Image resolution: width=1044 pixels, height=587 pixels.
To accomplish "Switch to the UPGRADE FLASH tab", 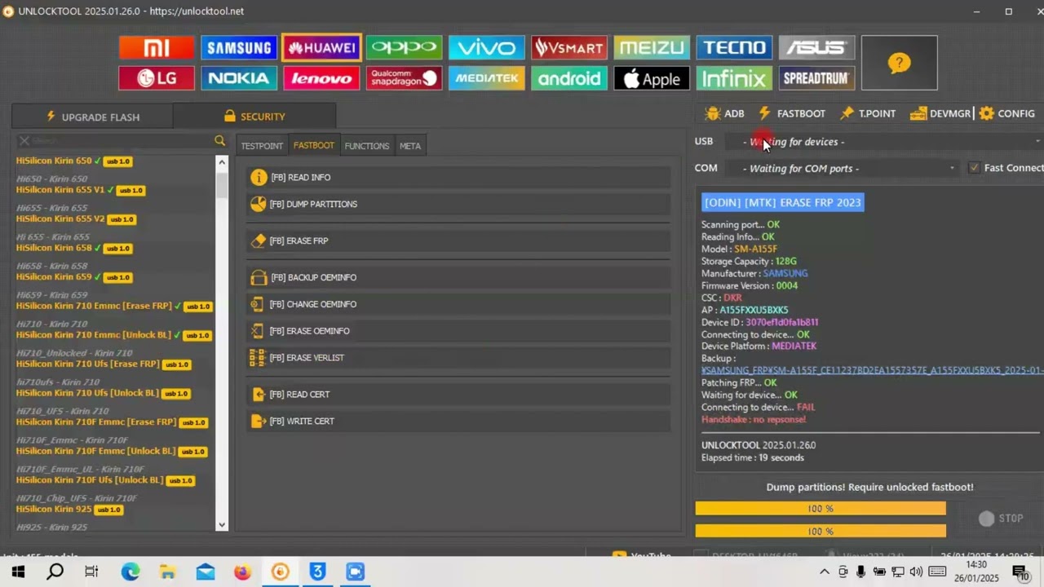I will pos(92,117).
